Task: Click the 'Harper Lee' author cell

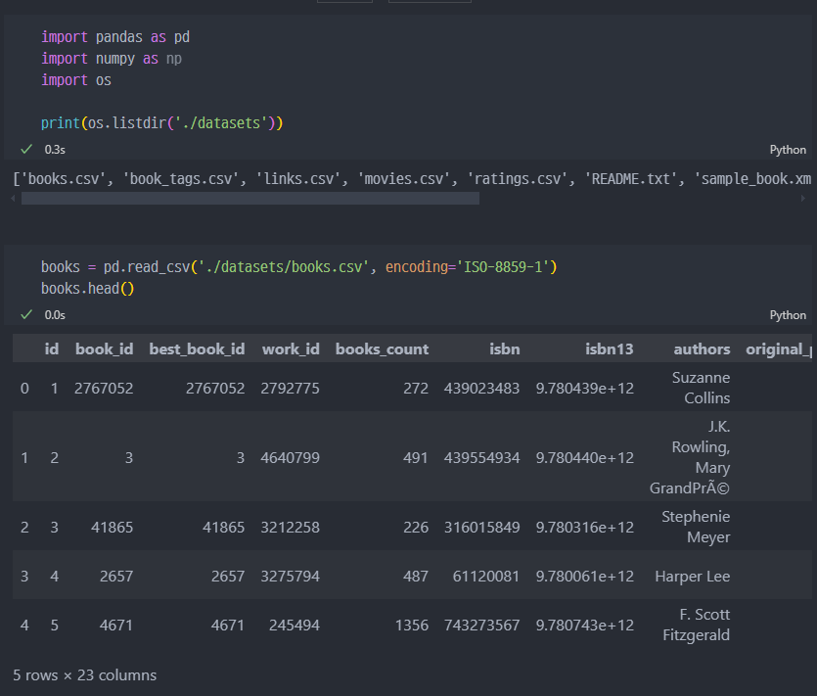Action: (x=693, y=577)
